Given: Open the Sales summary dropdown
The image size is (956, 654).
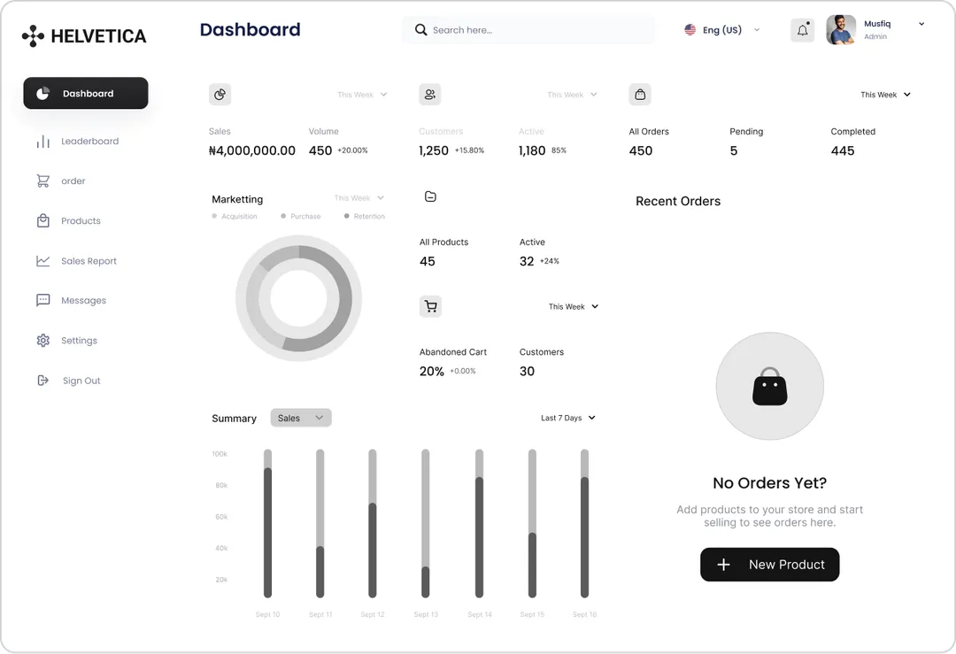Looking at the screenshot, I should point(301,418).
